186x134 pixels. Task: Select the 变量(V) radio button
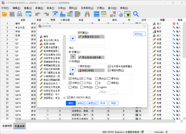pos(70,52)
